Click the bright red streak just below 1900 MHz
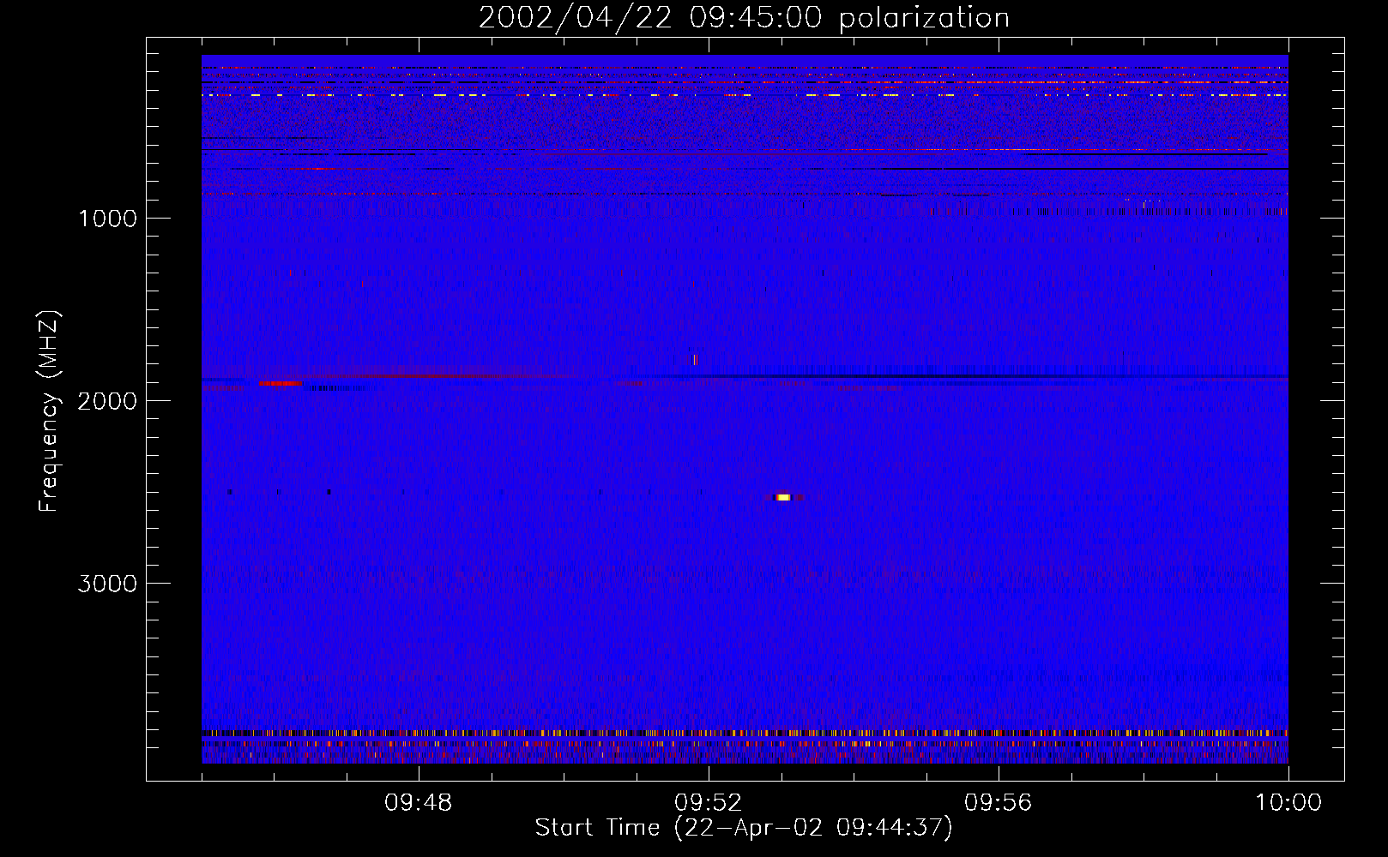The height and width of the screenshot is (857, 1388). 281,383
